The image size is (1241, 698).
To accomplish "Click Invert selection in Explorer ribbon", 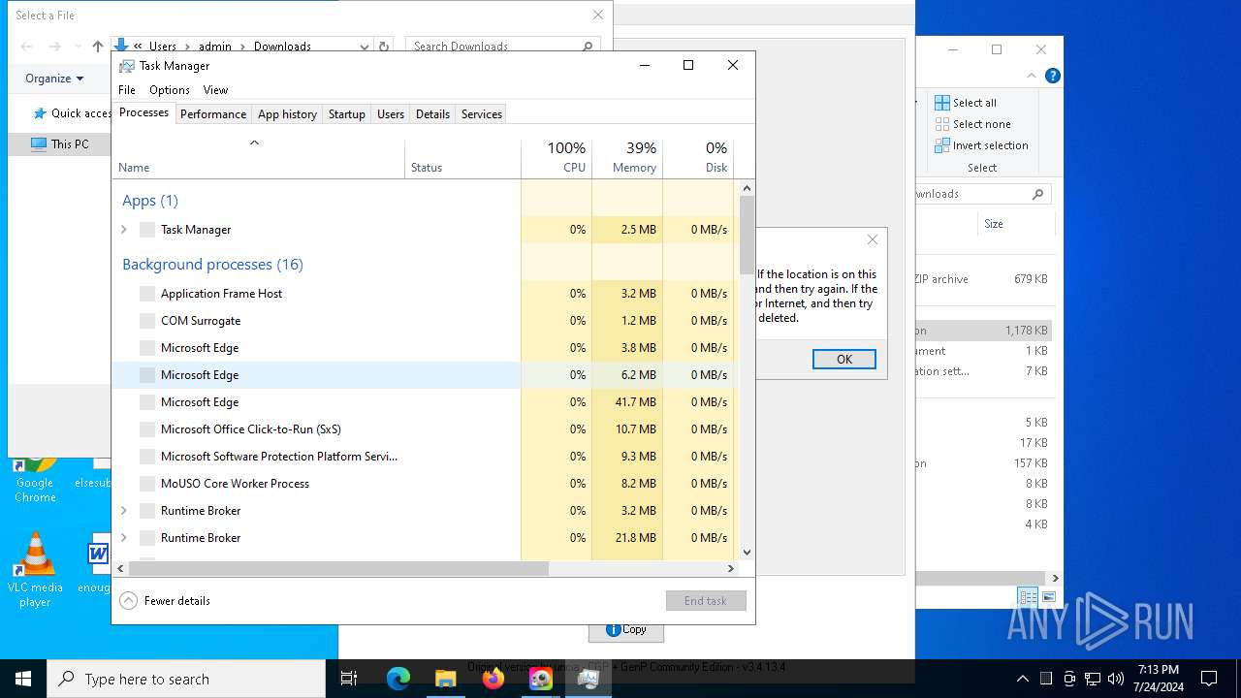I will 981,145.
